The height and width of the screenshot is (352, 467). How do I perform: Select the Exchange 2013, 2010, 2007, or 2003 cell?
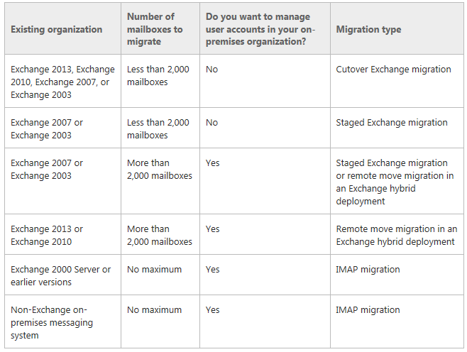[62, 82]
